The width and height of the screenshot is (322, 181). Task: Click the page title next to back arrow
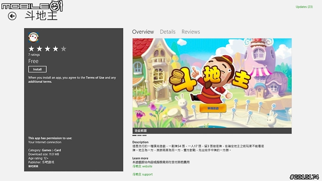tap(41, 16)
